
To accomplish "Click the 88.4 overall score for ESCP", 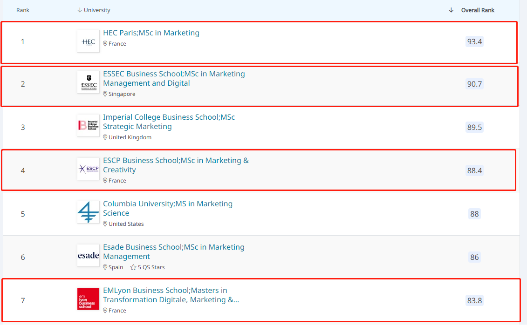I will point(474,170).
